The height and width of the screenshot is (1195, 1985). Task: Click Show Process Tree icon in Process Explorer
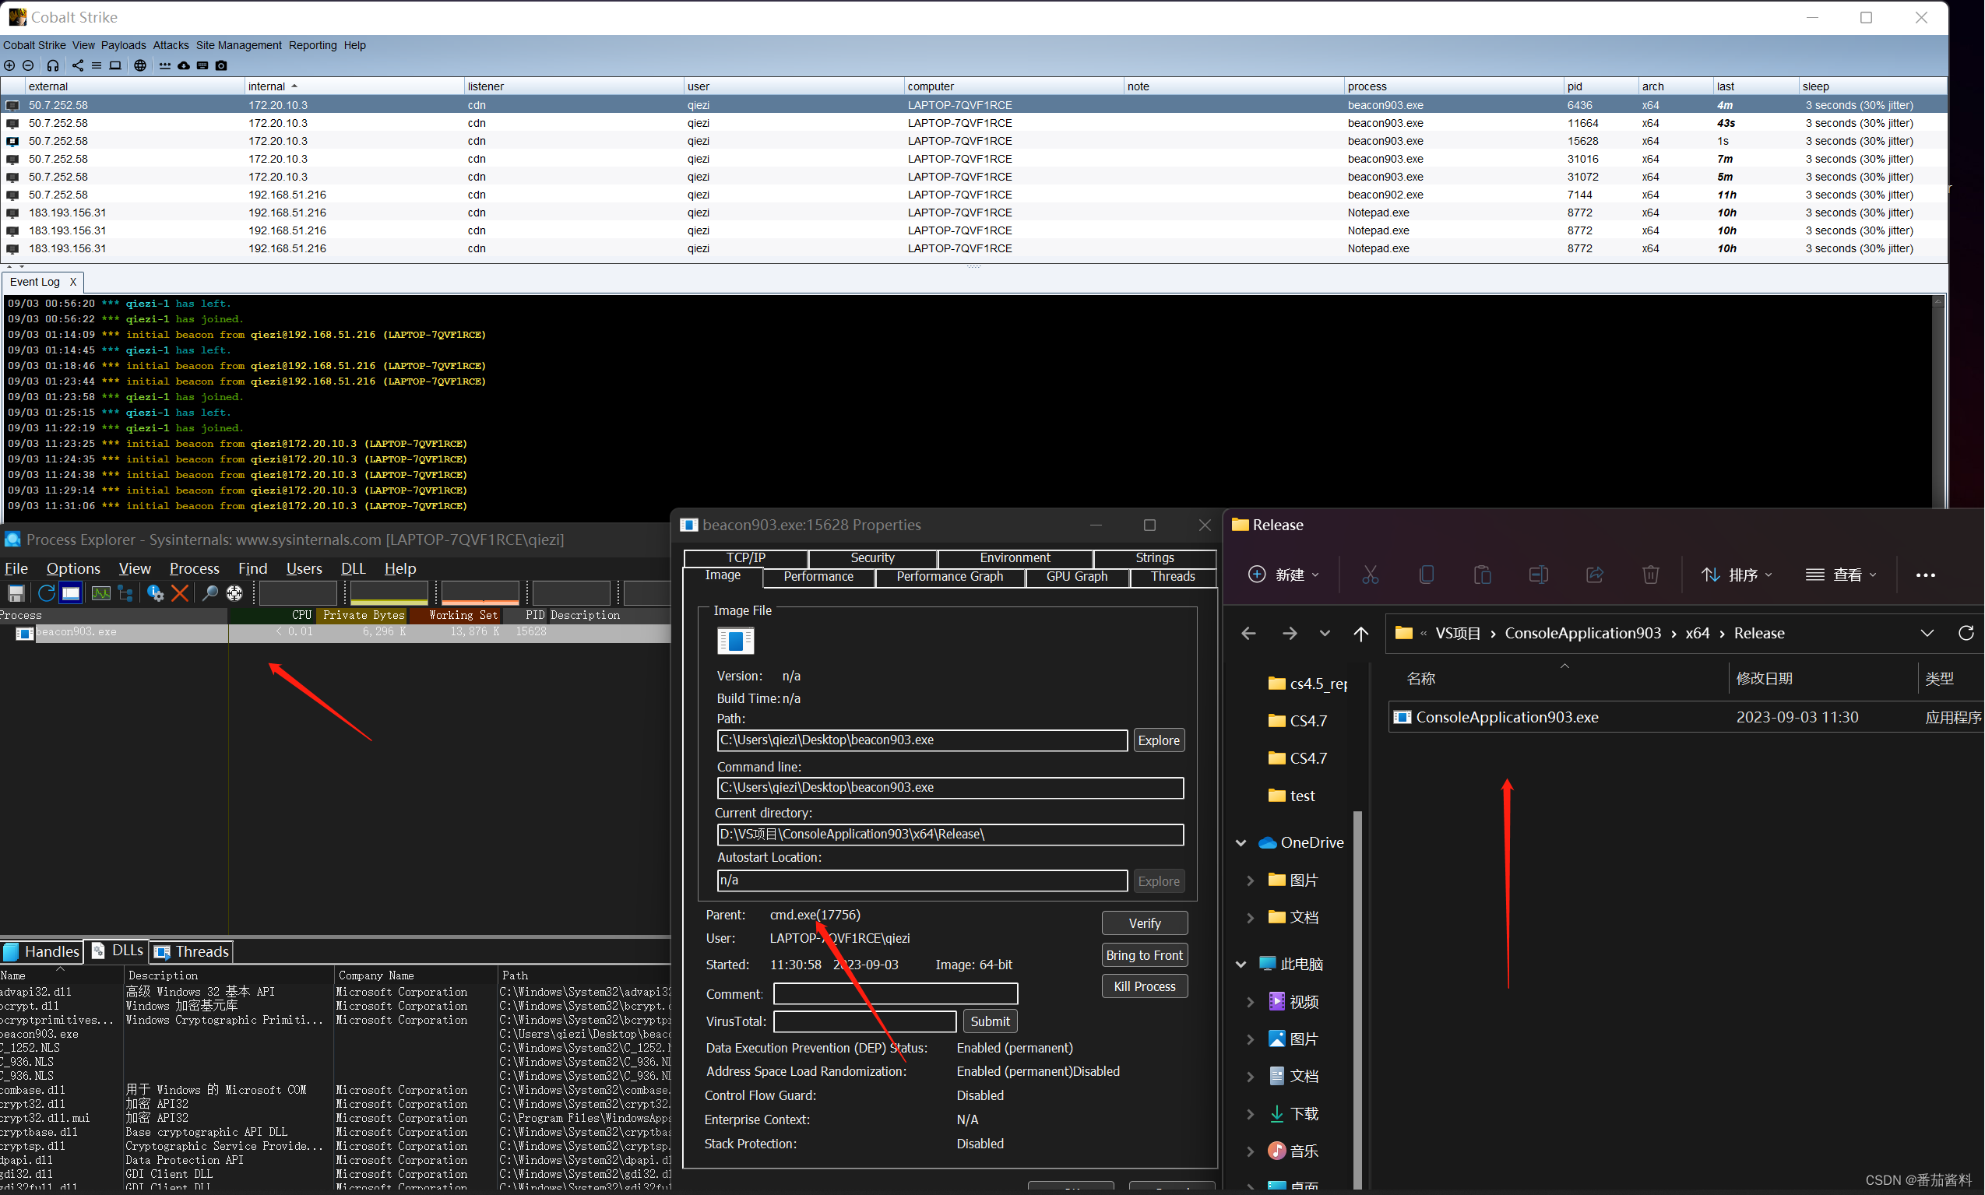tap(125, 593)
